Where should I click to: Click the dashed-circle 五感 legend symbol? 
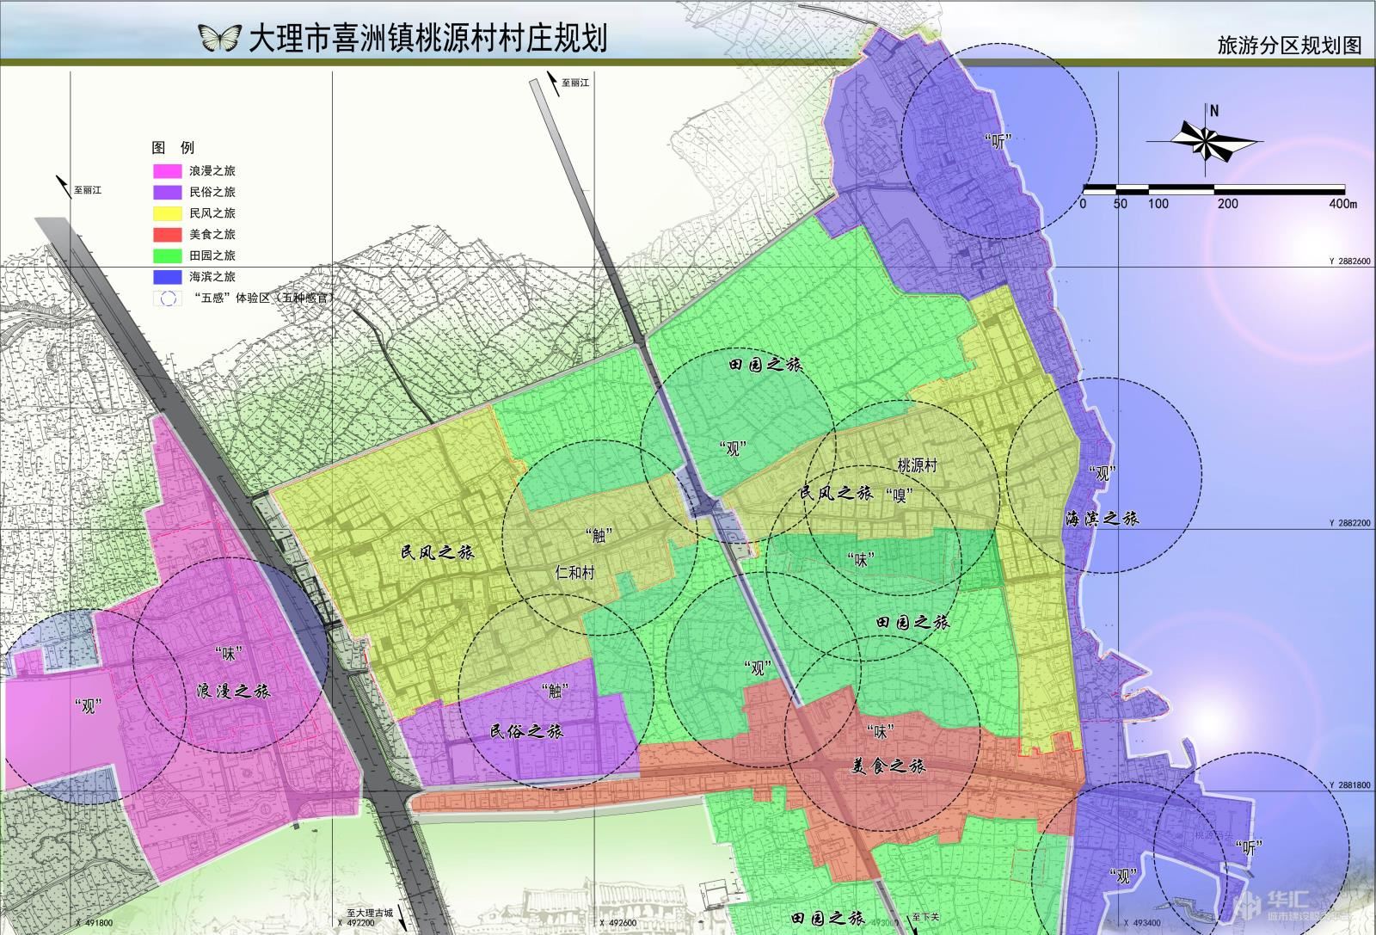(x=167, y=298)
